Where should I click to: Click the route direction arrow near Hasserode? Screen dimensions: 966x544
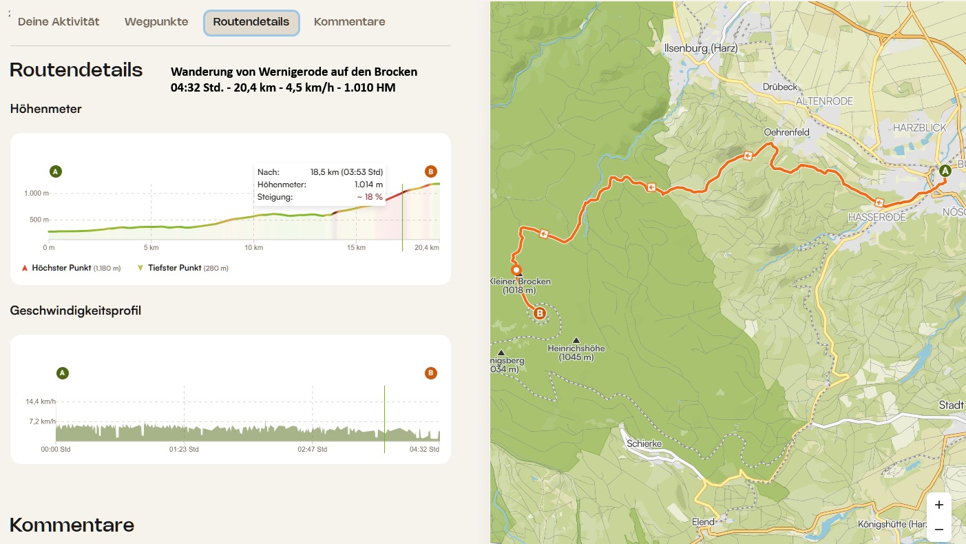[x=879, y=202]
